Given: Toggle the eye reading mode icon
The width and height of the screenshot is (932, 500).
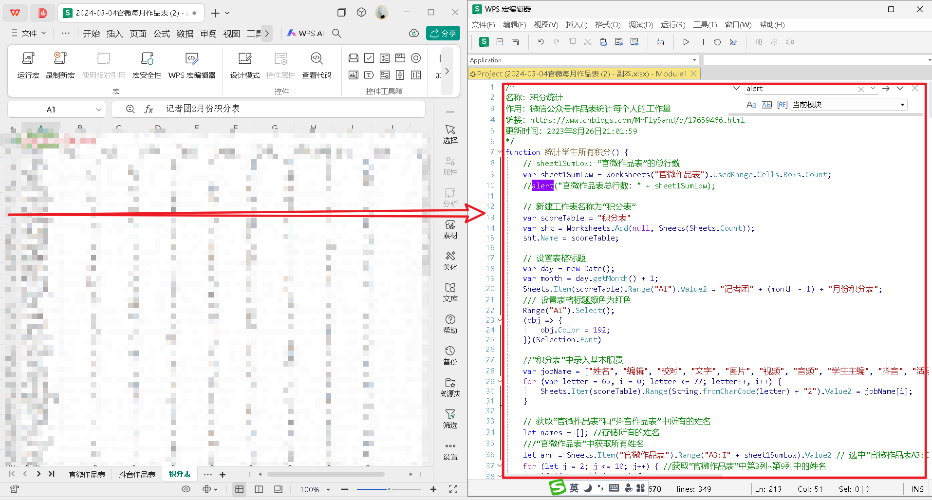Looking at the screenshot, I should coord(186,489).
